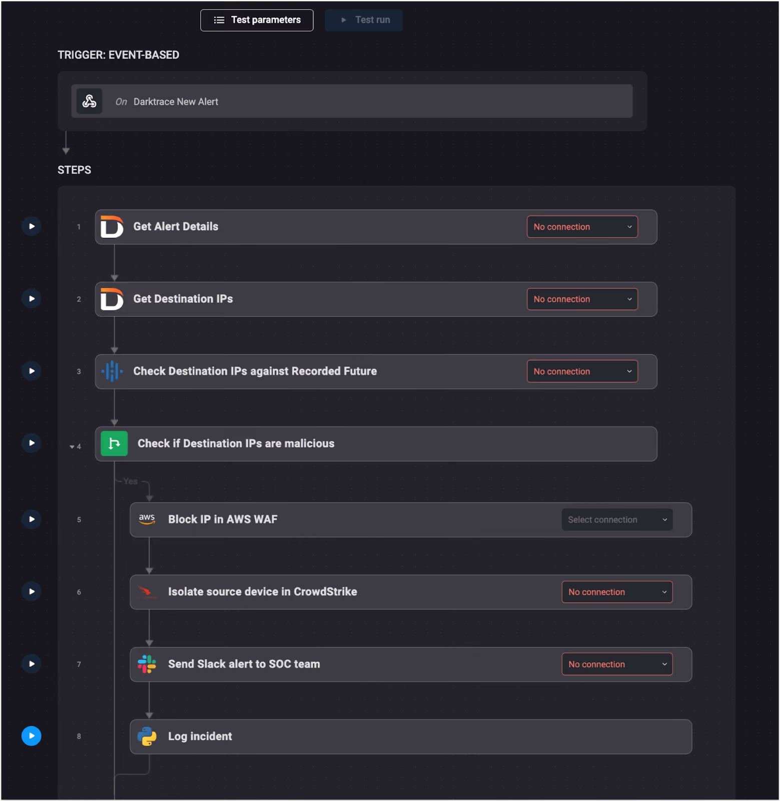Image resolution: width=780 pixels, height=801 pixels.
Task: Collapse step 4 using its arrow
Action: 72,447
